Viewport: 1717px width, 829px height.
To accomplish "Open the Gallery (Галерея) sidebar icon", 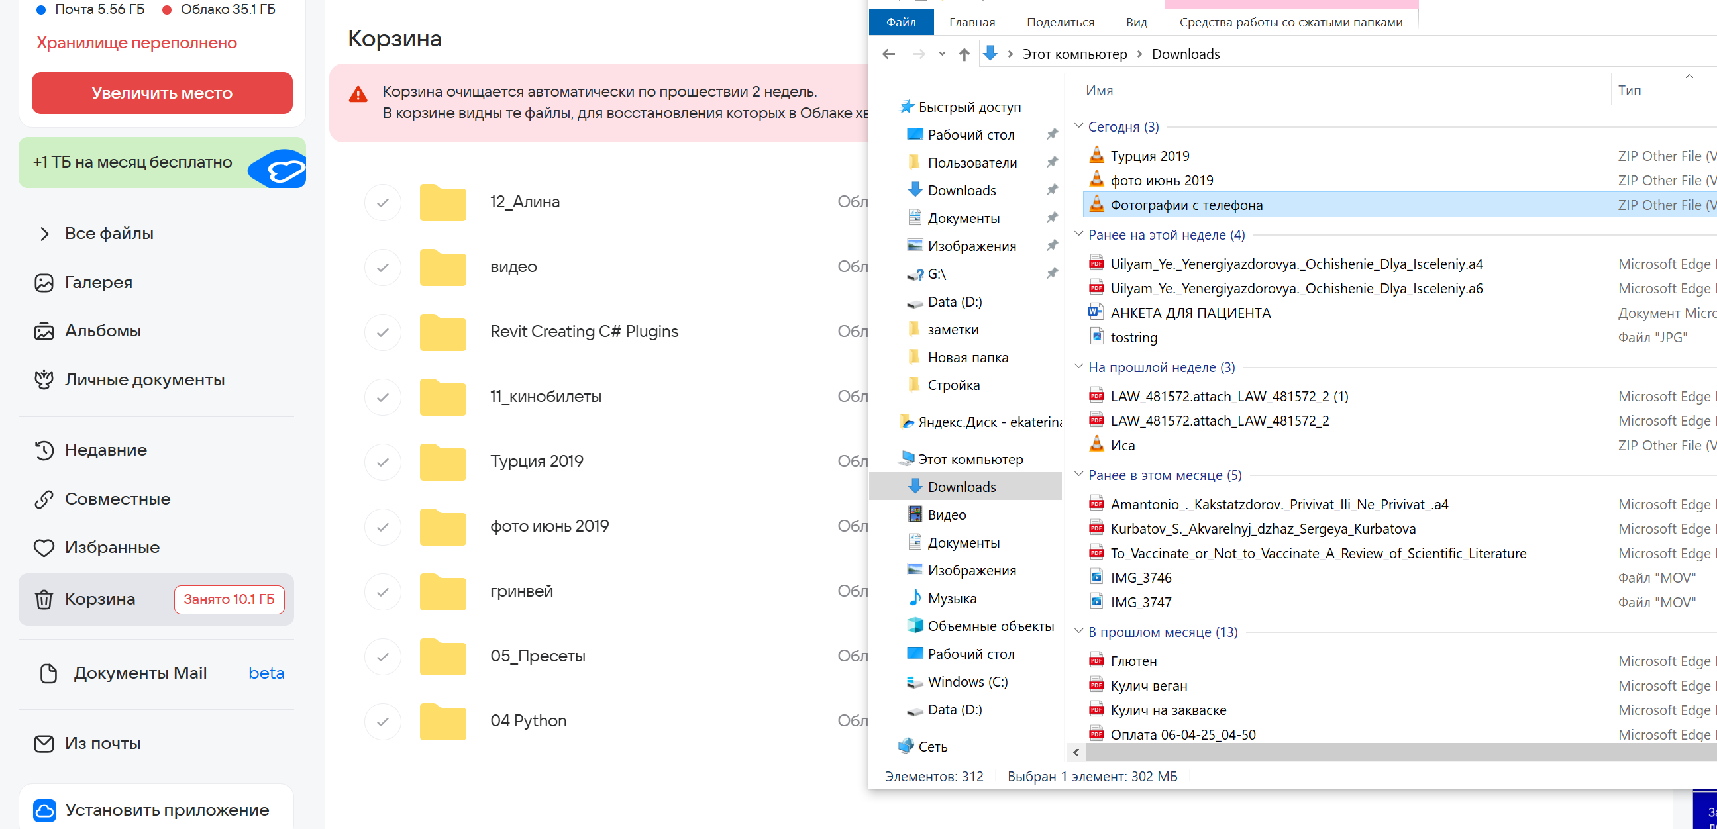I will tap(44, 283).
